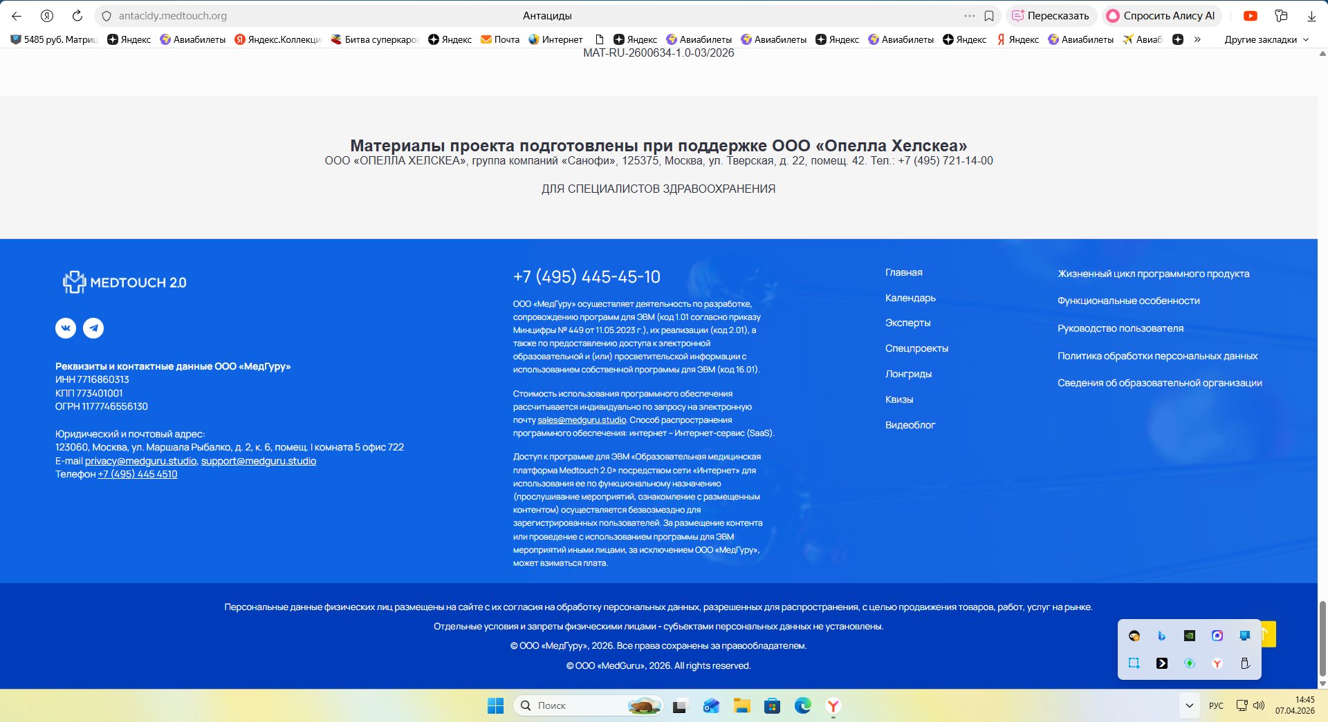Collapse the hidden tray icons chevron
The width and height of the screenshot is (1328, 722).
1190,705
